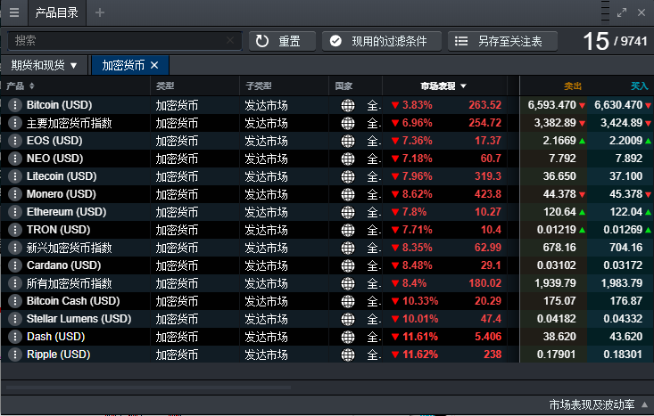Open options menu for Litecoin (USD) row

point(15,176)
